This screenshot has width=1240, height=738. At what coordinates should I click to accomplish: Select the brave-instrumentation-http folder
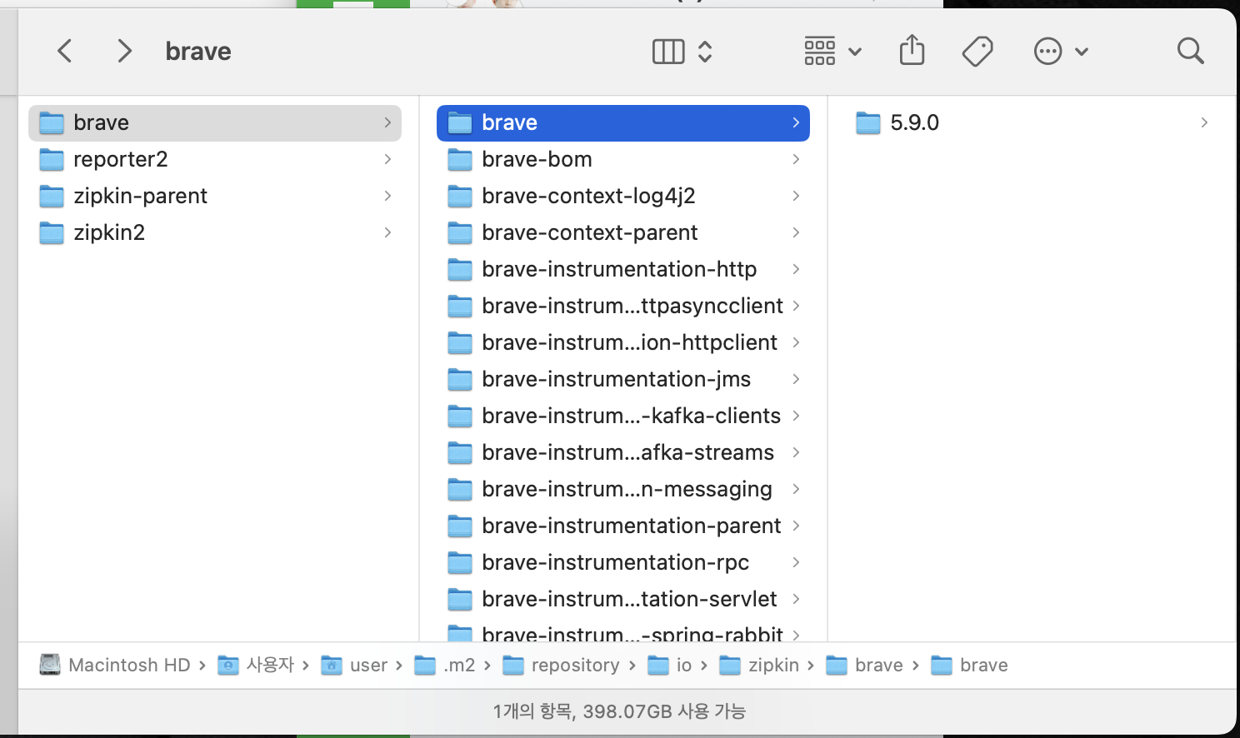(623, 269)
